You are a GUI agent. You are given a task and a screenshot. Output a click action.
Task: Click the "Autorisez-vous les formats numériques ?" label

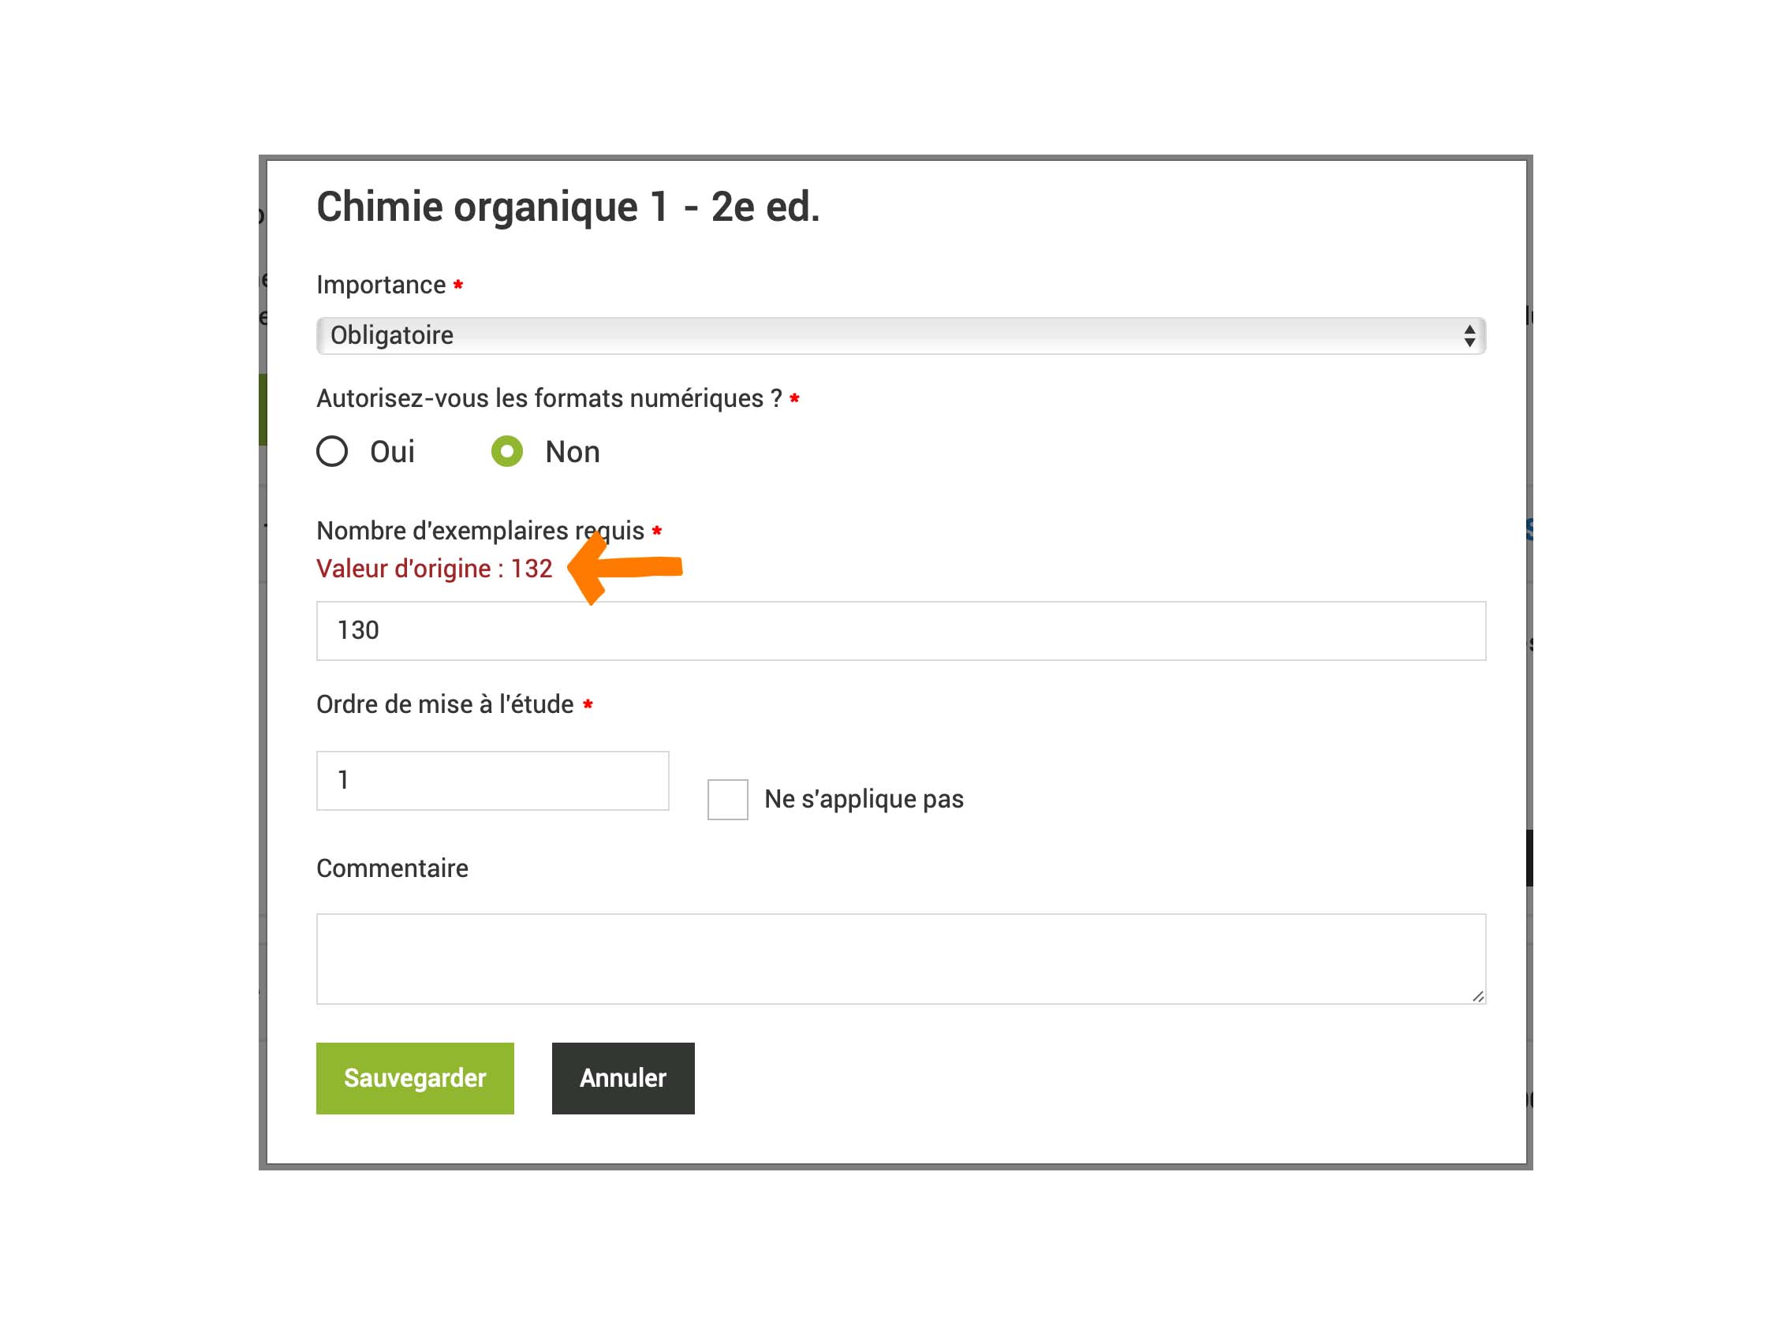549,398
